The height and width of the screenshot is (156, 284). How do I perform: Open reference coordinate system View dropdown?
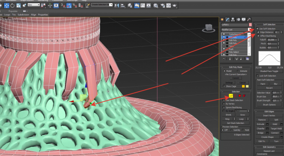point(34,5)
